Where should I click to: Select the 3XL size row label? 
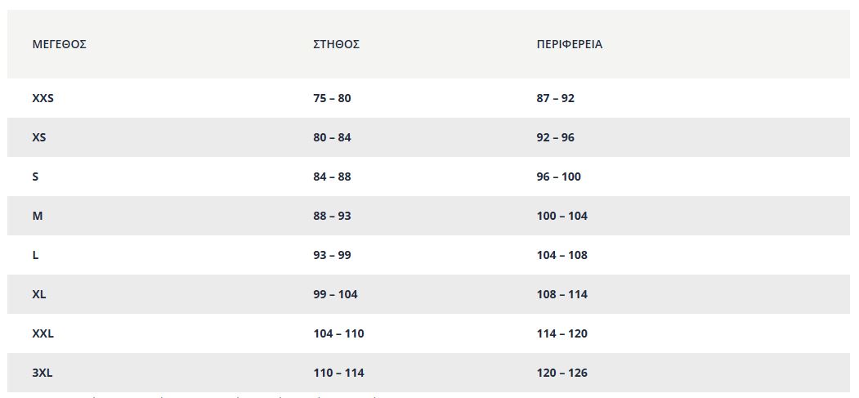[x=43, y=373]
